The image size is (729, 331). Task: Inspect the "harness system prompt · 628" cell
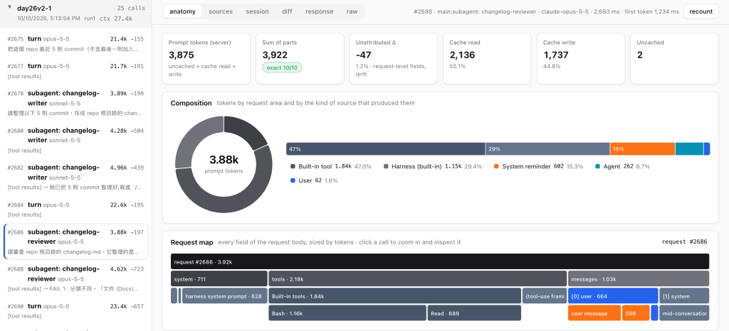tap(224, 295)
